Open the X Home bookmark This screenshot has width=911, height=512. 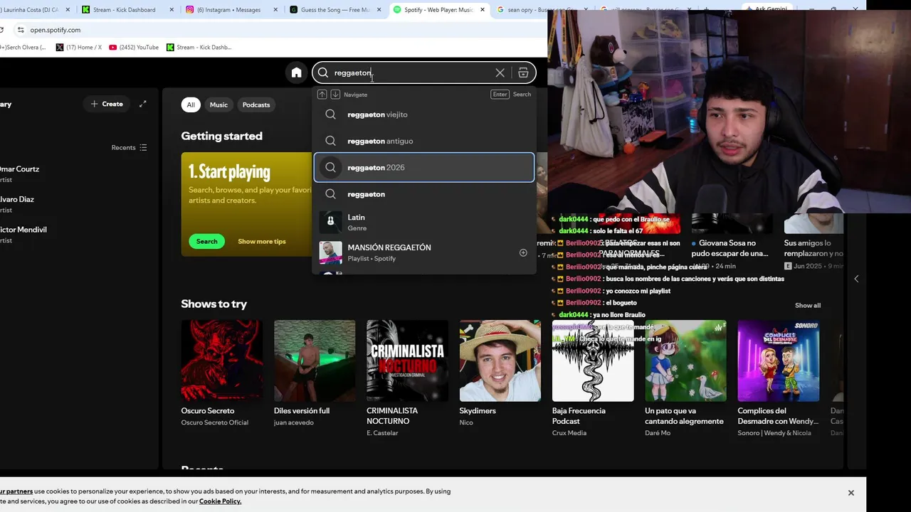[78, 47]
